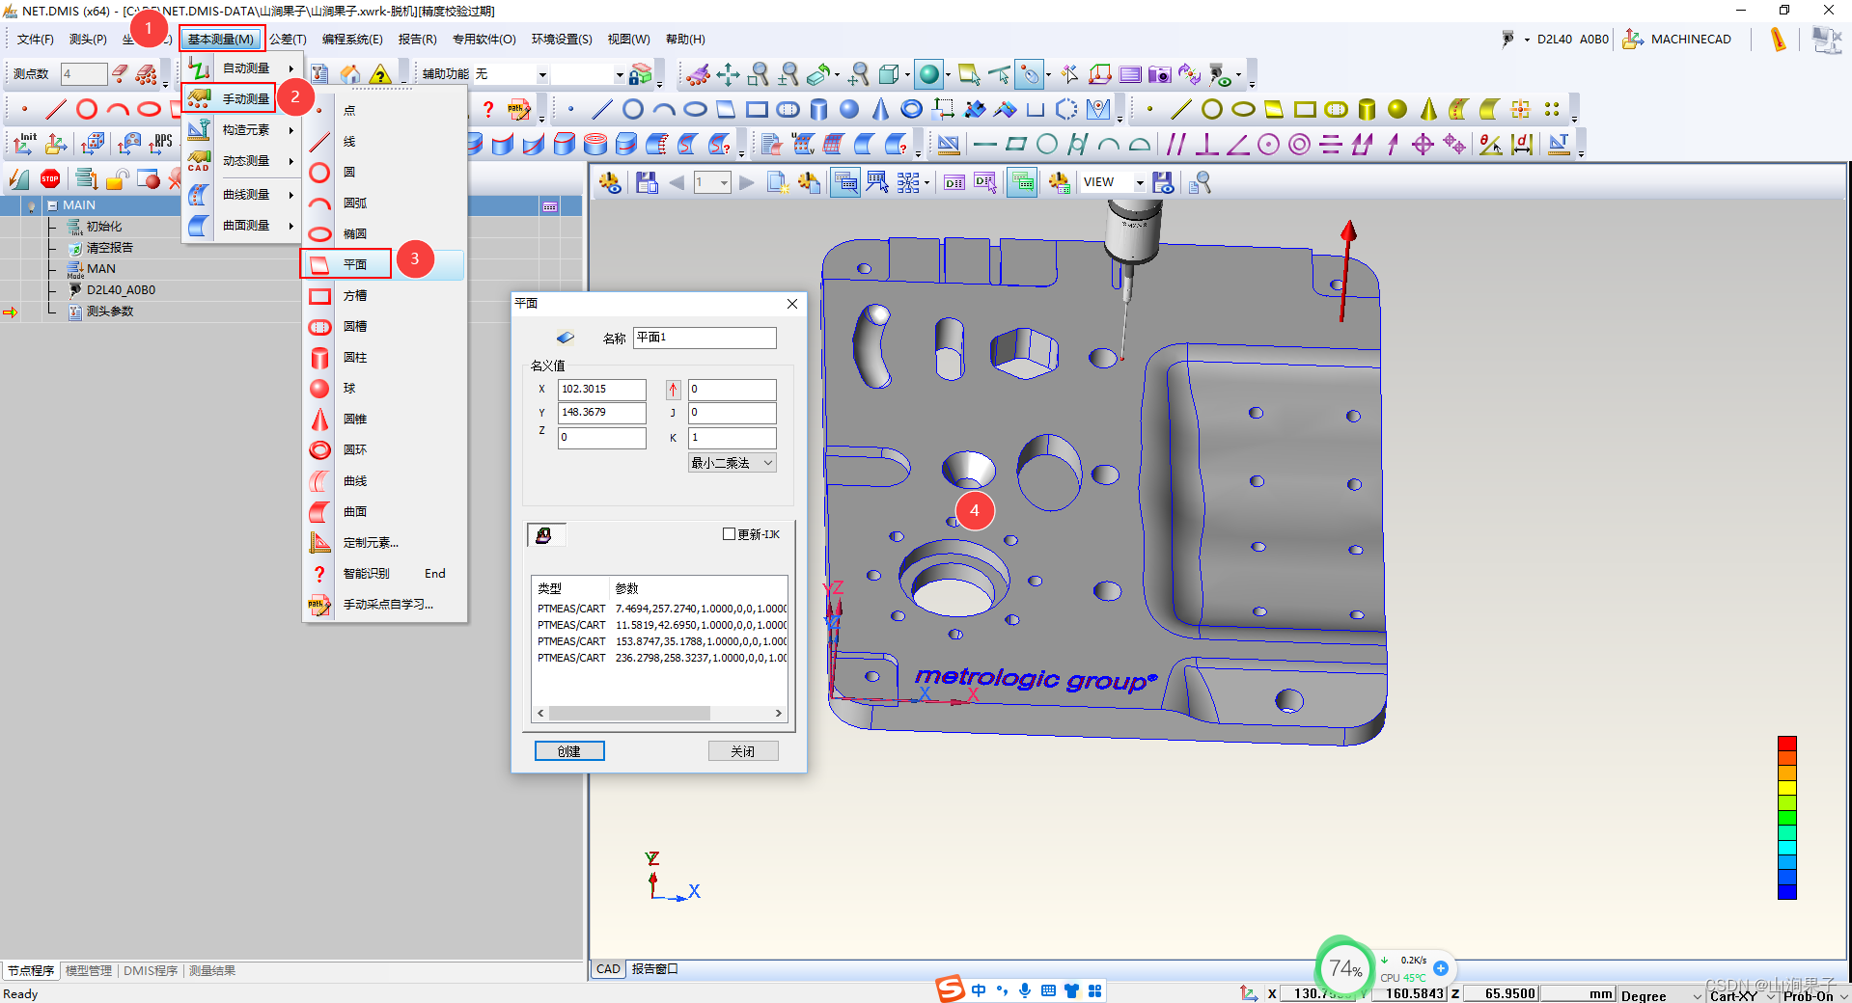Expand the 构造元素 submenu
Screen dimensions: 1852x1003
(245, 130)
